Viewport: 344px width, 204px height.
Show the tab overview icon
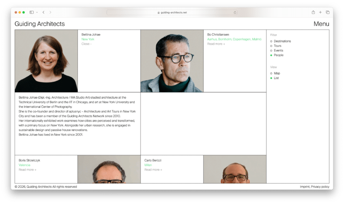327,12
